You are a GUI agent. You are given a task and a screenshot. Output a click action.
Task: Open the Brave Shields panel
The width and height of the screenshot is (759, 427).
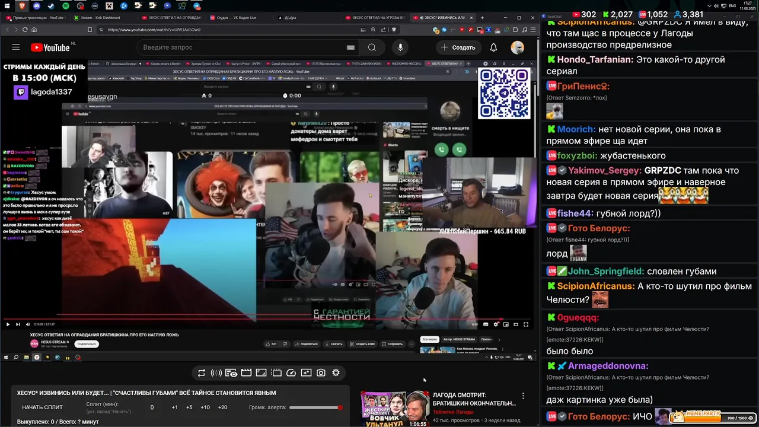tap(394, 30)
